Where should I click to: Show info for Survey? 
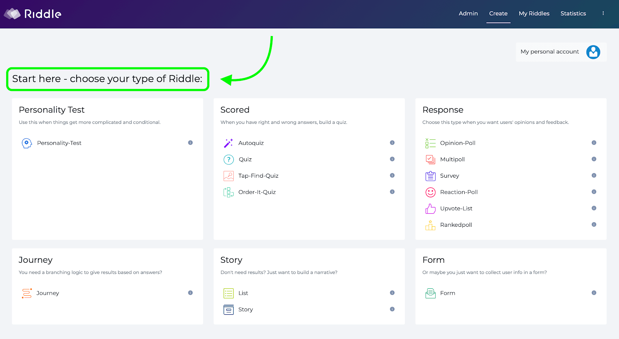coord(594,175)
